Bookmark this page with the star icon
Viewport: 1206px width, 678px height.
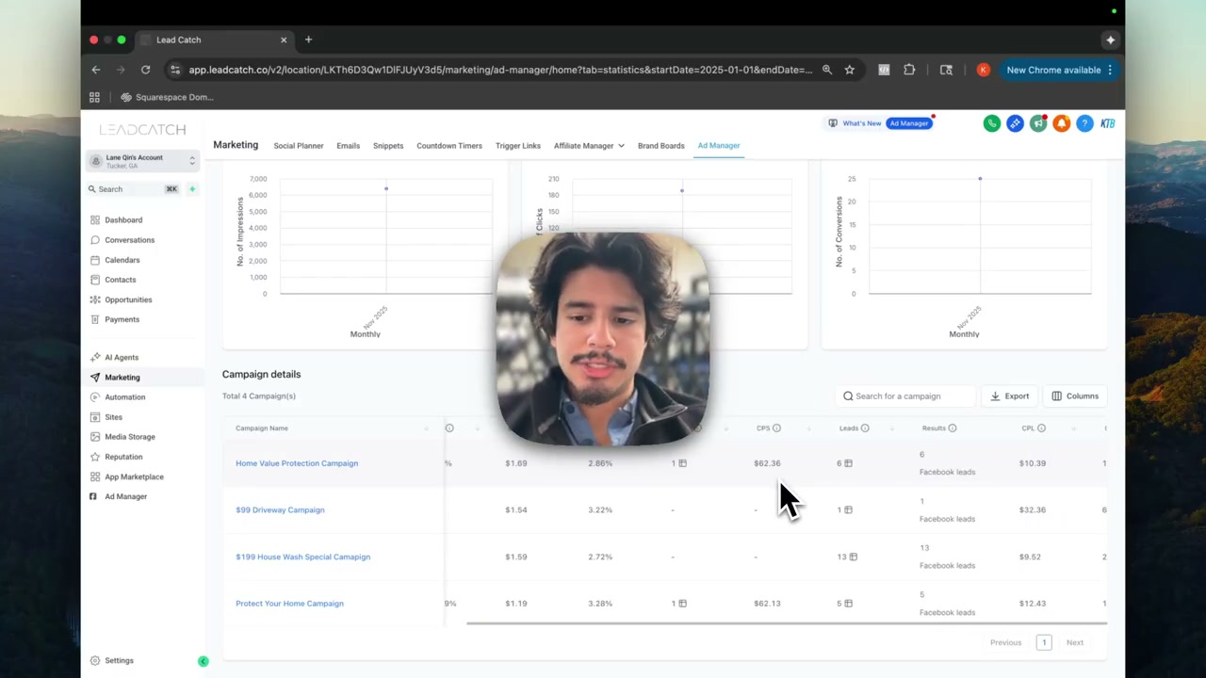coord(849,70)
